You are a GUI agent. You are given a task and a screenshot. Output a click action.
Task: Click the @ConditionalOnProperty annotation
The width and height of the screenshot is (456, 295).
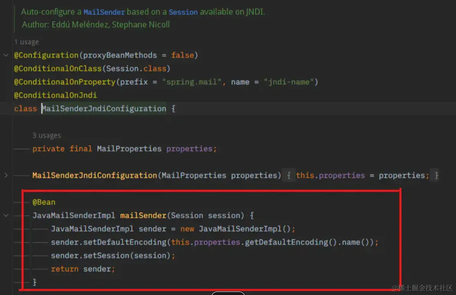coord(65,82)
